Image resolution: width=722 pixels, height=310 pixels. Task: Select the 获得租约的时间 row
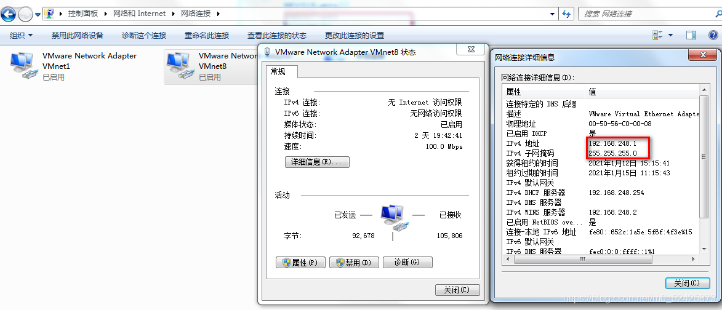[x=601, y=163]
